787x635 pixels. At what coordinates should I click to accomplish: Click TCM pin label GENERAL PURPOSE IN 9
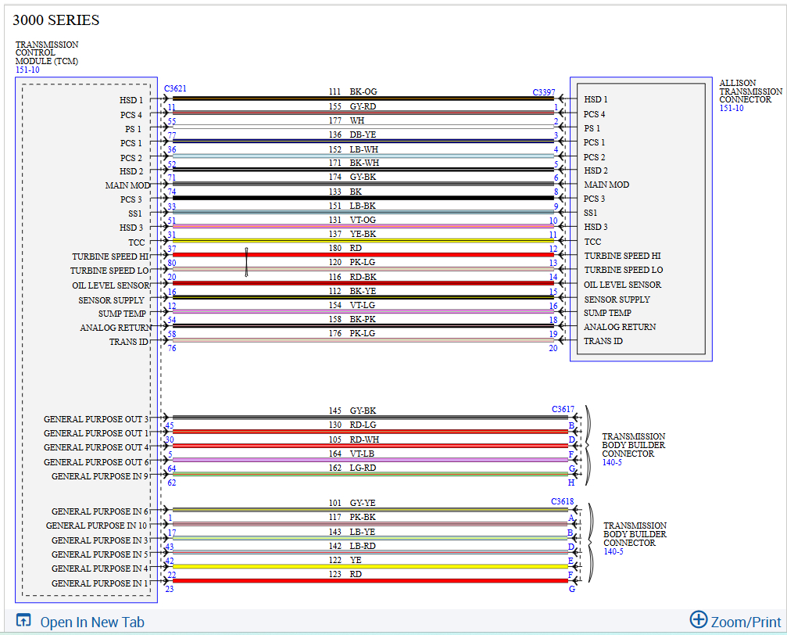(x=100, y=475)
